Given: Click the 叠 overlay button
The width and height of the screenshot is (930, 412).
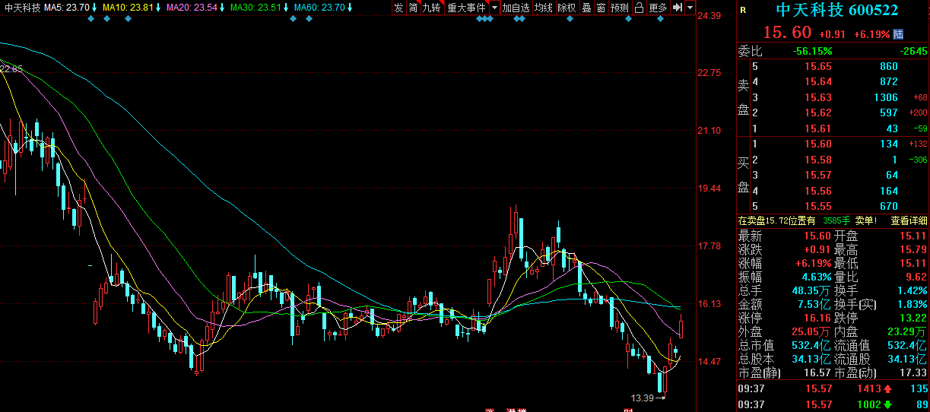Looking at the screenshot, I should pos(586,8).
